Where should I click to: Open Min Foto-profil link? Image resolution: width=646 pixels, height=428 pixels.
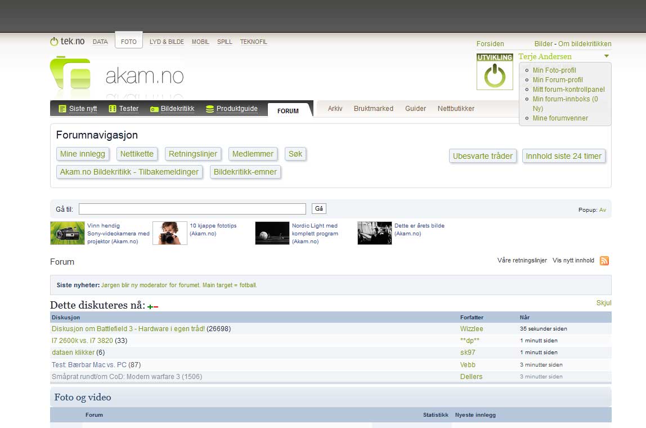pos(554,70)
